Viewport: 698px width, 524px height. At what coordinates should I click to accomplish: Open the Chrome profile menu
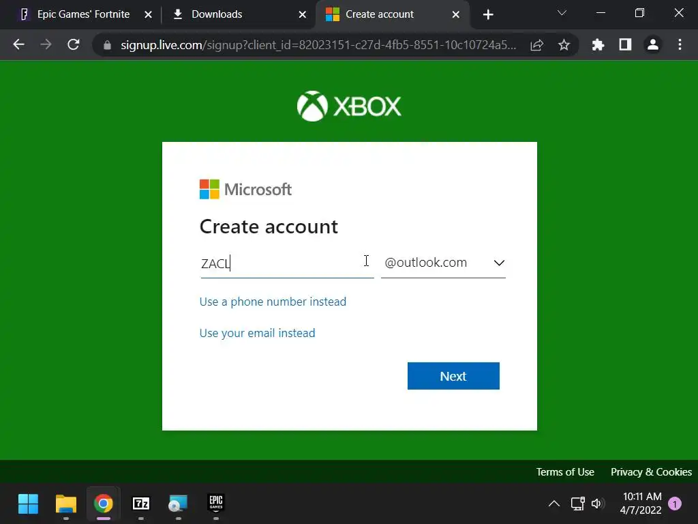click(652, 44)
